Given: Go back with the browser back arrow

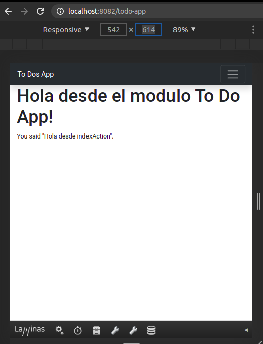Looking at the screenshot, I should pyautogui.click(x=8, y=11).
